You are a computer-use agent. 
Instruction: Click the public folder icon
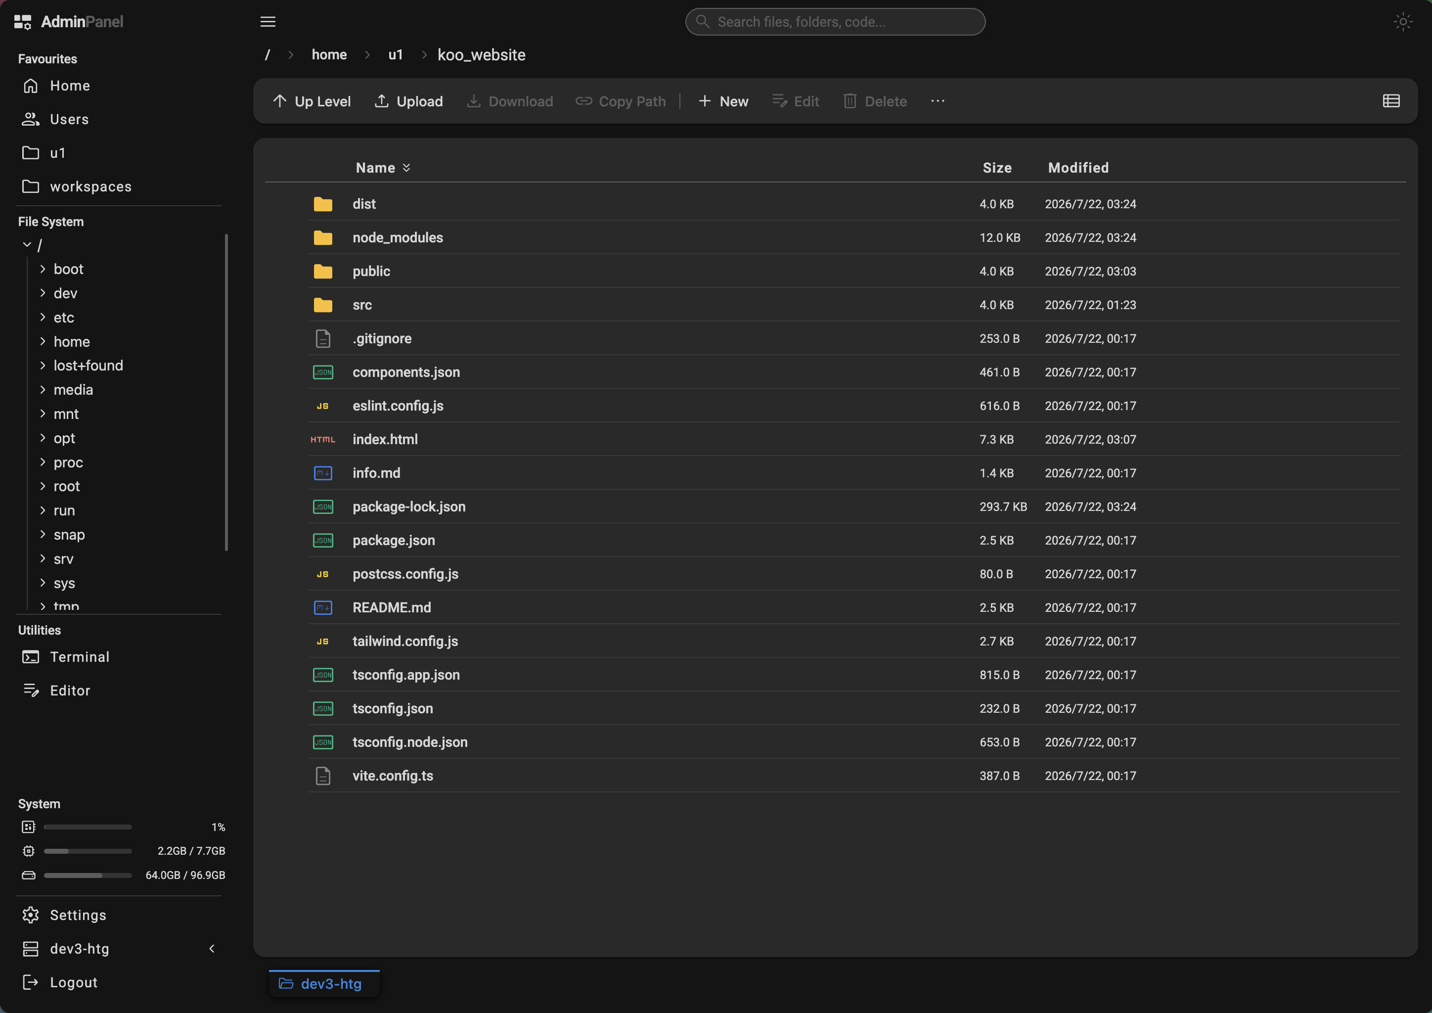pos(323,272)
